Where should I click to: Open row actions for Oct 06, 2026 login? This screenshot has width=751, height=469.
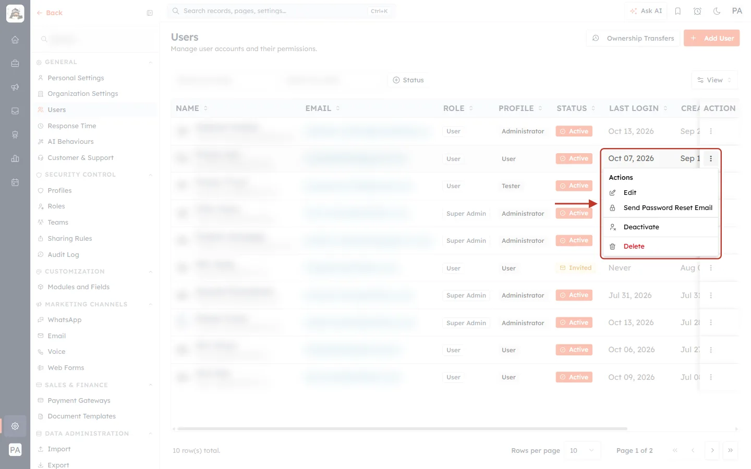point(711,350)
